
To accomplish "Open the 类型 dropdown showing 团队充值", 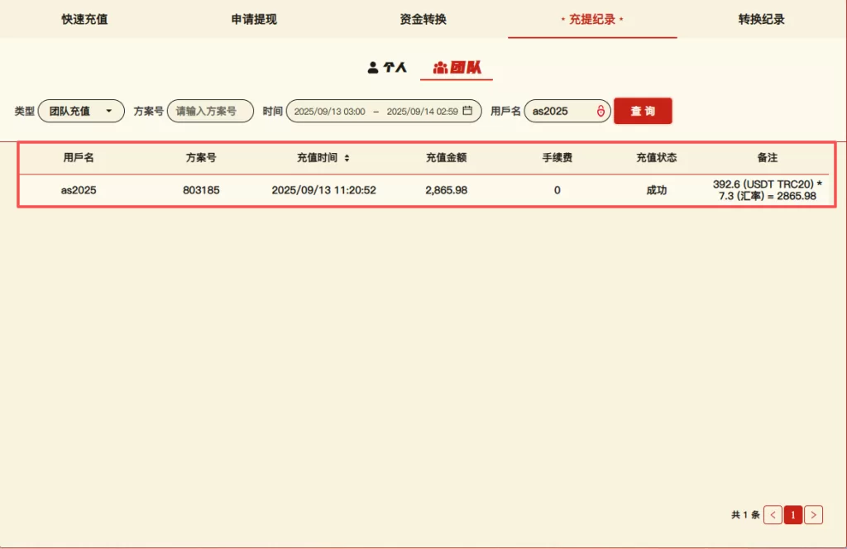I will tap(80, 111).
